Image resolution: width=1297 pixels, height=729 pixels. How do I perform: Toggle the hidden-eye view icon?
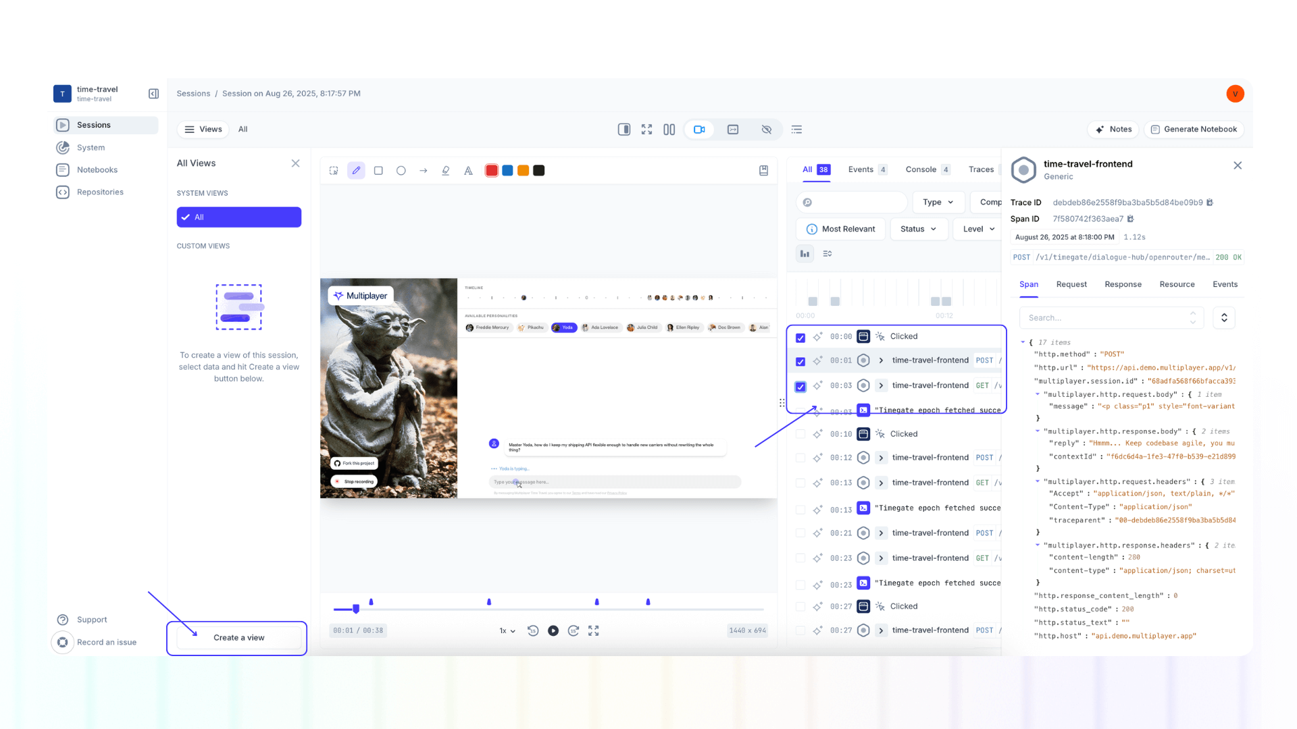tap(767, 130)
